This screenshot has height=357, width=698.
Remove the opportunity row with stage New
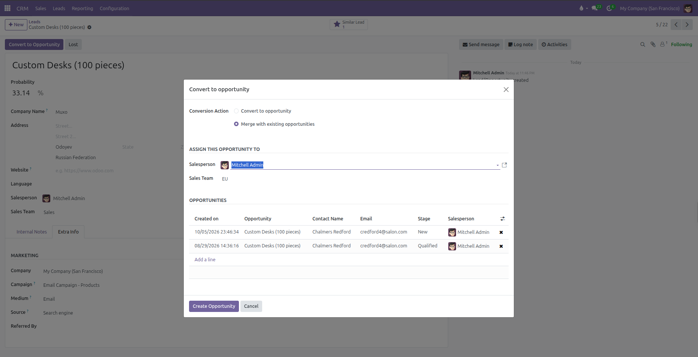501,232
